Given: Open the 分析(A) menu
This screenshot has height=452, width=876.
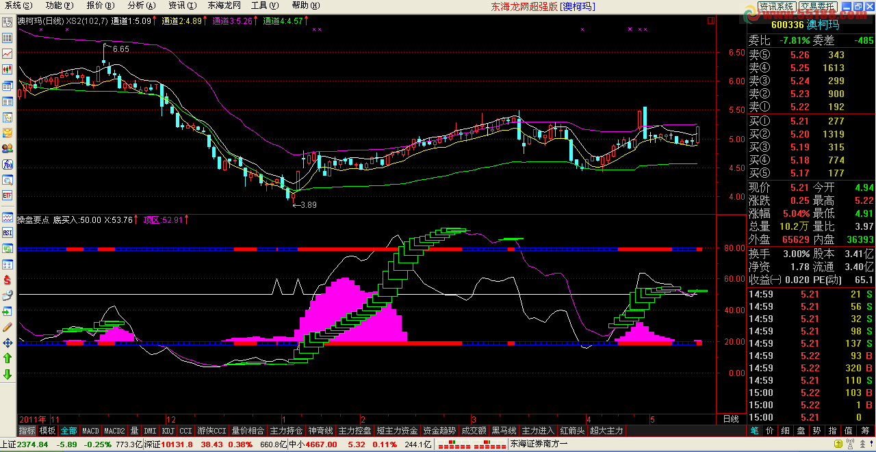Looking at the screenshot, I should pos(141,5).
